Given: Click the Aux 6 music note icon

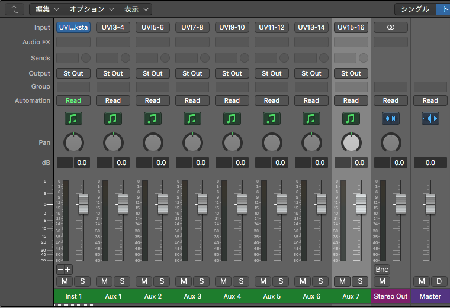Looking at the screenshot, I should click(x=311, y=118).
